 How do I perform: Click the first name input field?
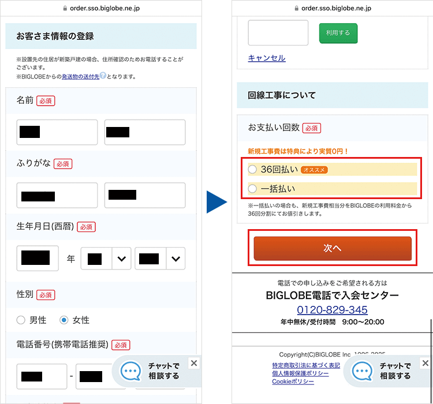(145, 132)
